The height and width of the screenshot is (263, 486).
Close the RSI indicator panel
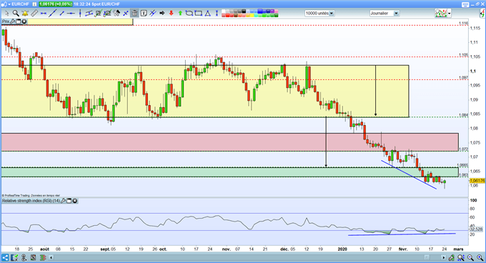click(75, 201)
